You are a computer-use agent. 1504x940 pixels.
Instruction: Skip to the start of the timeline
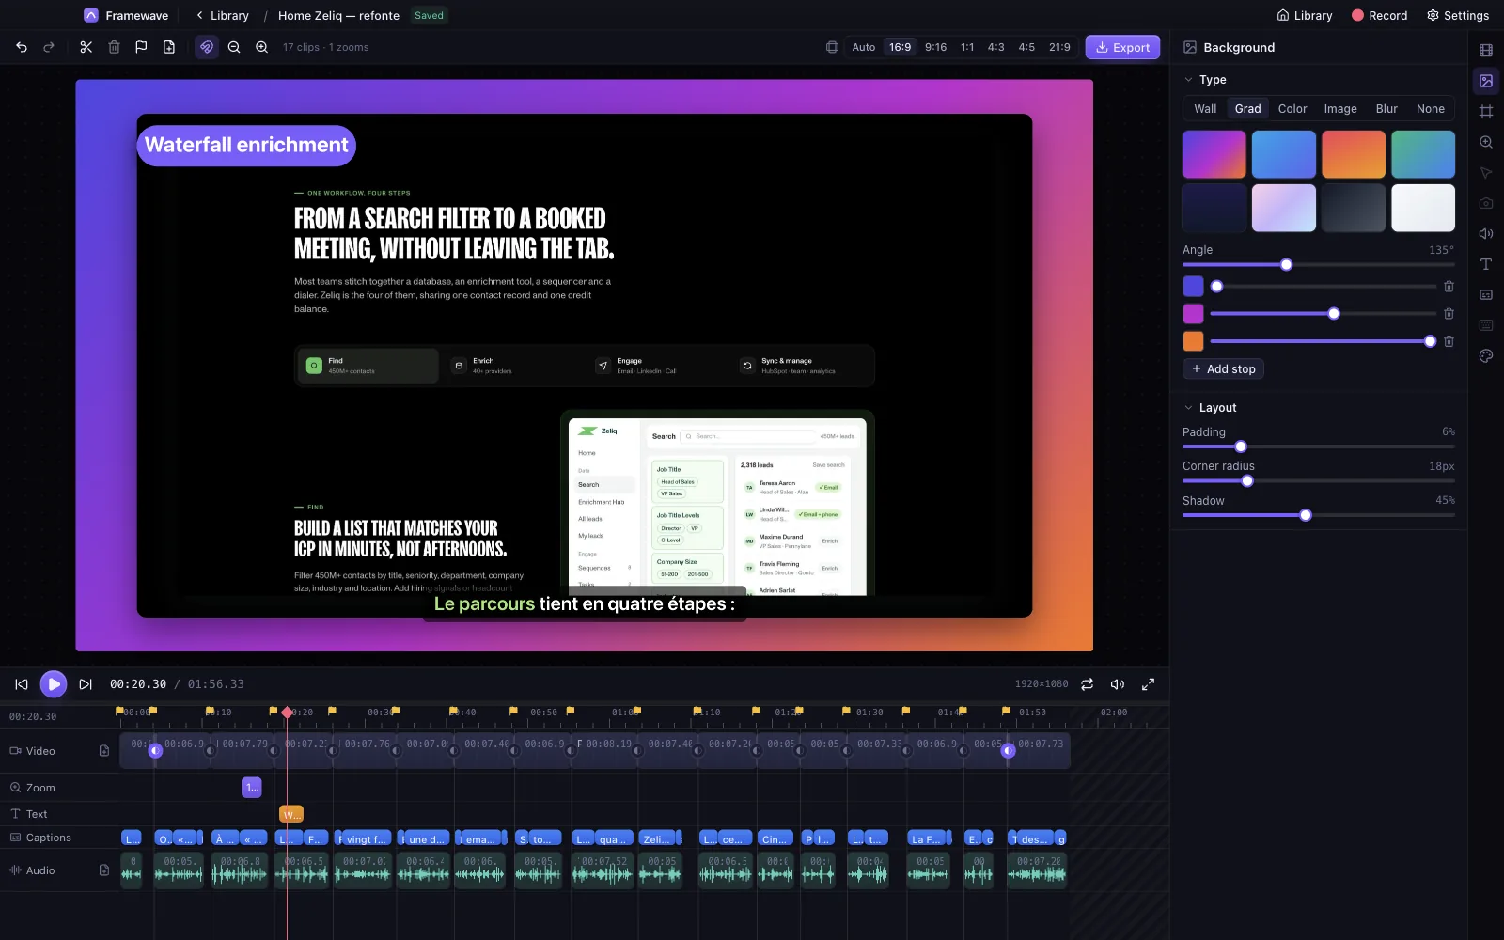coord(22,684)
